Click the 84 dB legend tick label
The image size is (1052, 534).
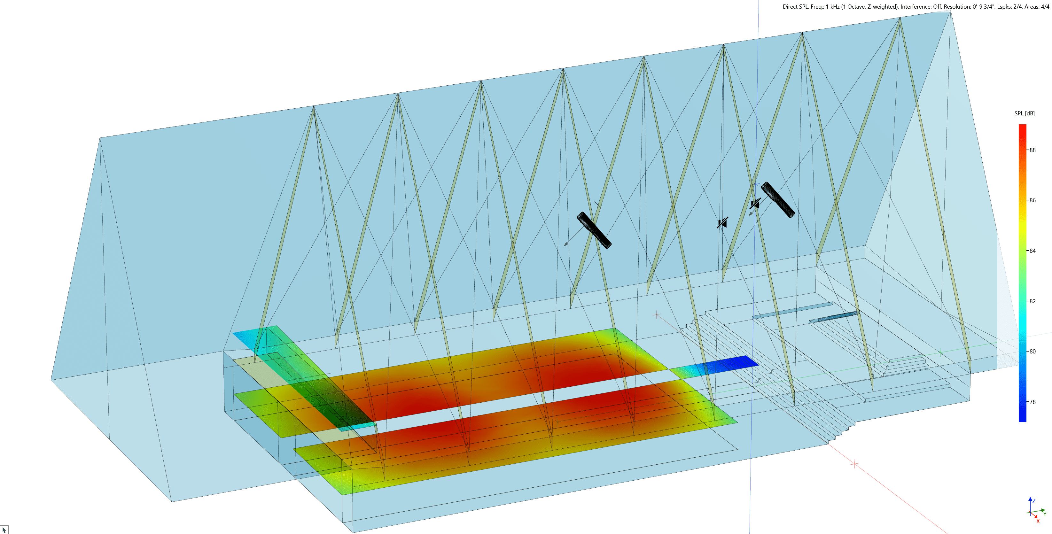coord(1033,251)
